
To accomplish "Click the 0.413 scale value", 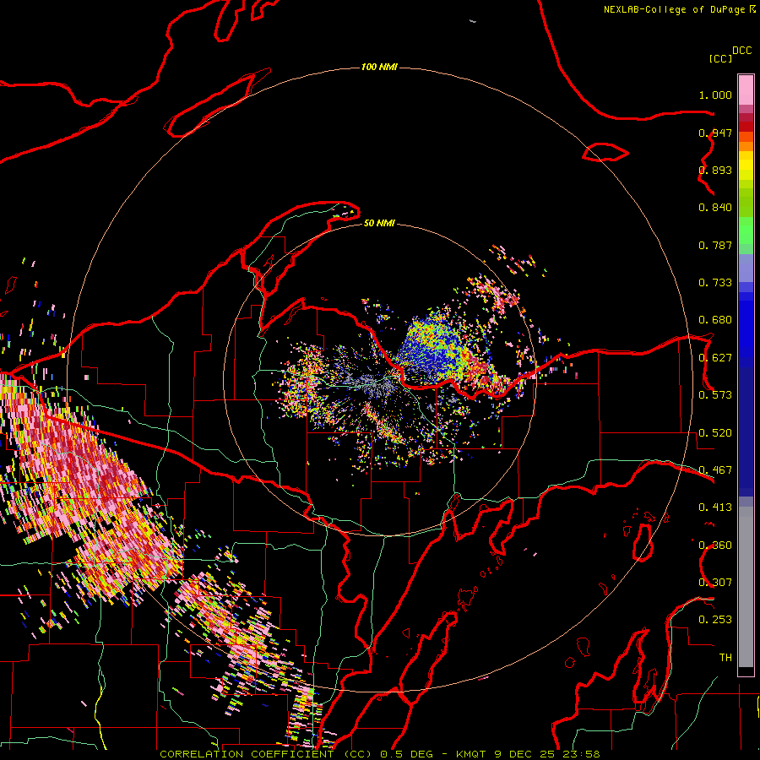I will coord(715,508).
